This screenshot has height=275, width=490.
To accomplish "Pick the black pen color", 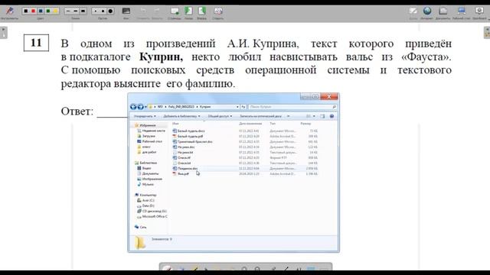I will point(25,11).
